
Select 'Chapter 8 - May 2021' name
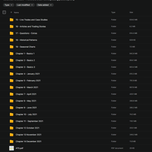[x=26, y=101]
